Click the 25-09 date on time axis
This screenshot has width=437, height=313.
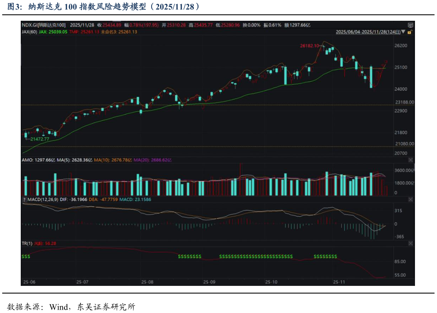[209, 282]
